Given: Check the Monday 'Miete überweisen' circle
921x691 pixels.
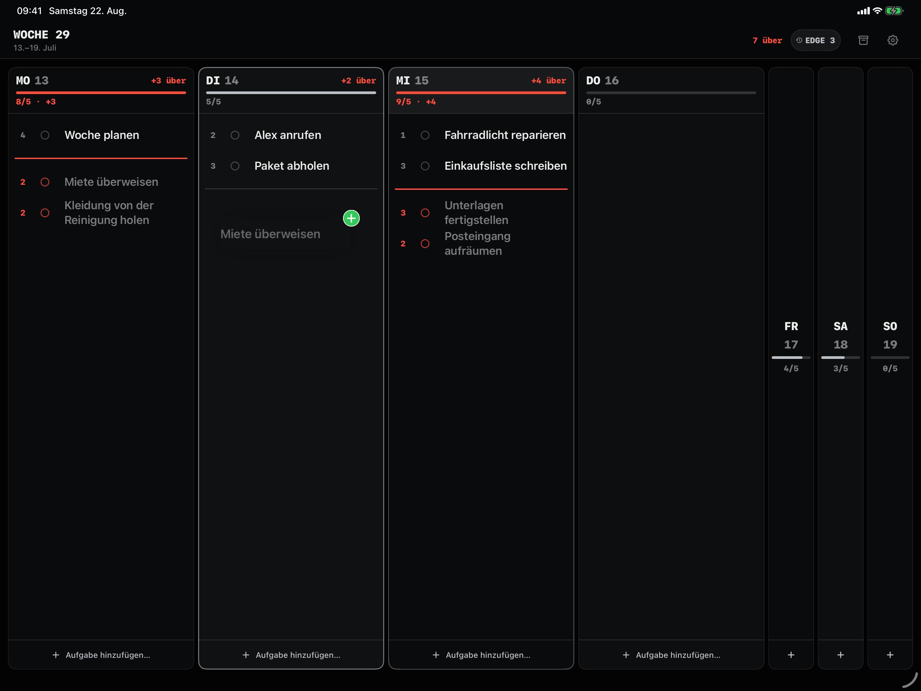Looking at the screenshot, I should 45,182.
